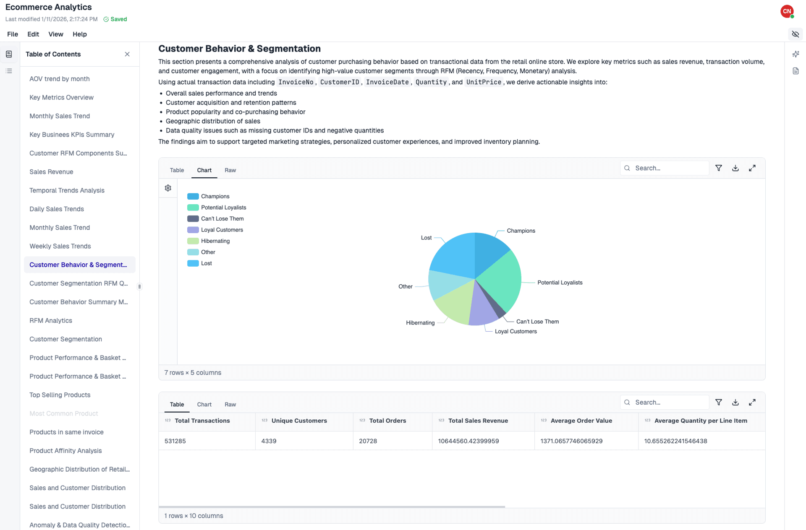Open the Table of Contents sidebar icon
The height and width of the screenshot is (530, 806).
pos(9,54)
